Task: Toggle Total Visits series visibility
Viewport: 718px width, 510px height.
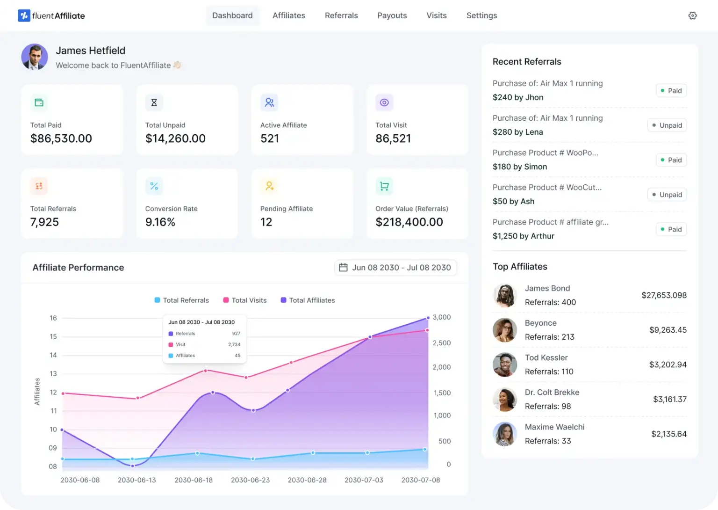Action: (244, 300)
